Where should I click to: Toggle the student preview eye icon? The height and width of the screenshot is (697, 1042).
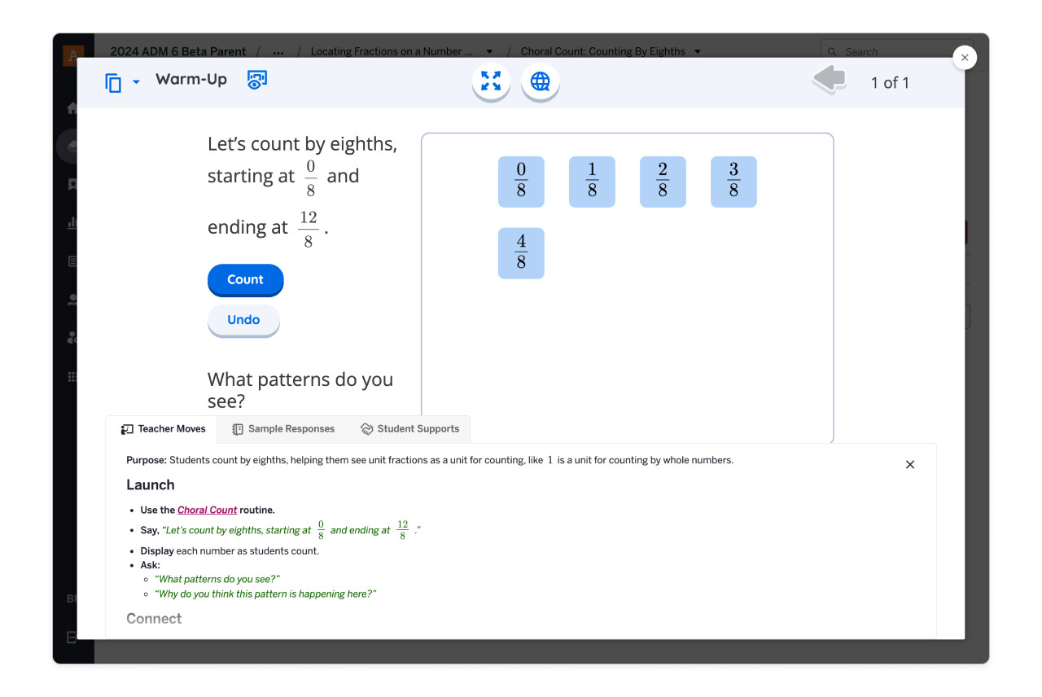pos(257,80)
